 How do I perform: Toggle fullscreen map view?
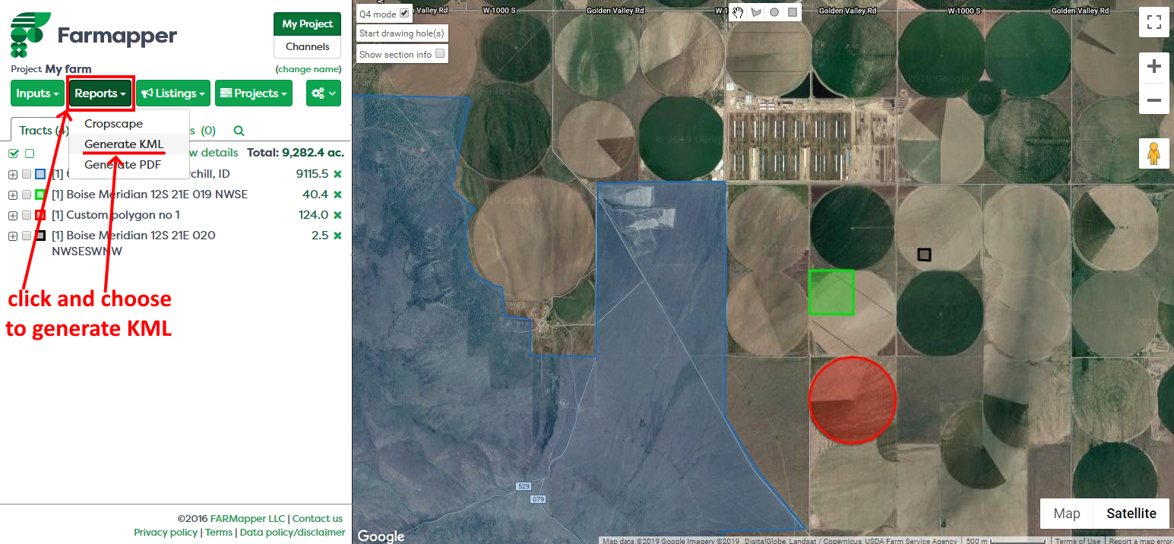coord(1153,22)
